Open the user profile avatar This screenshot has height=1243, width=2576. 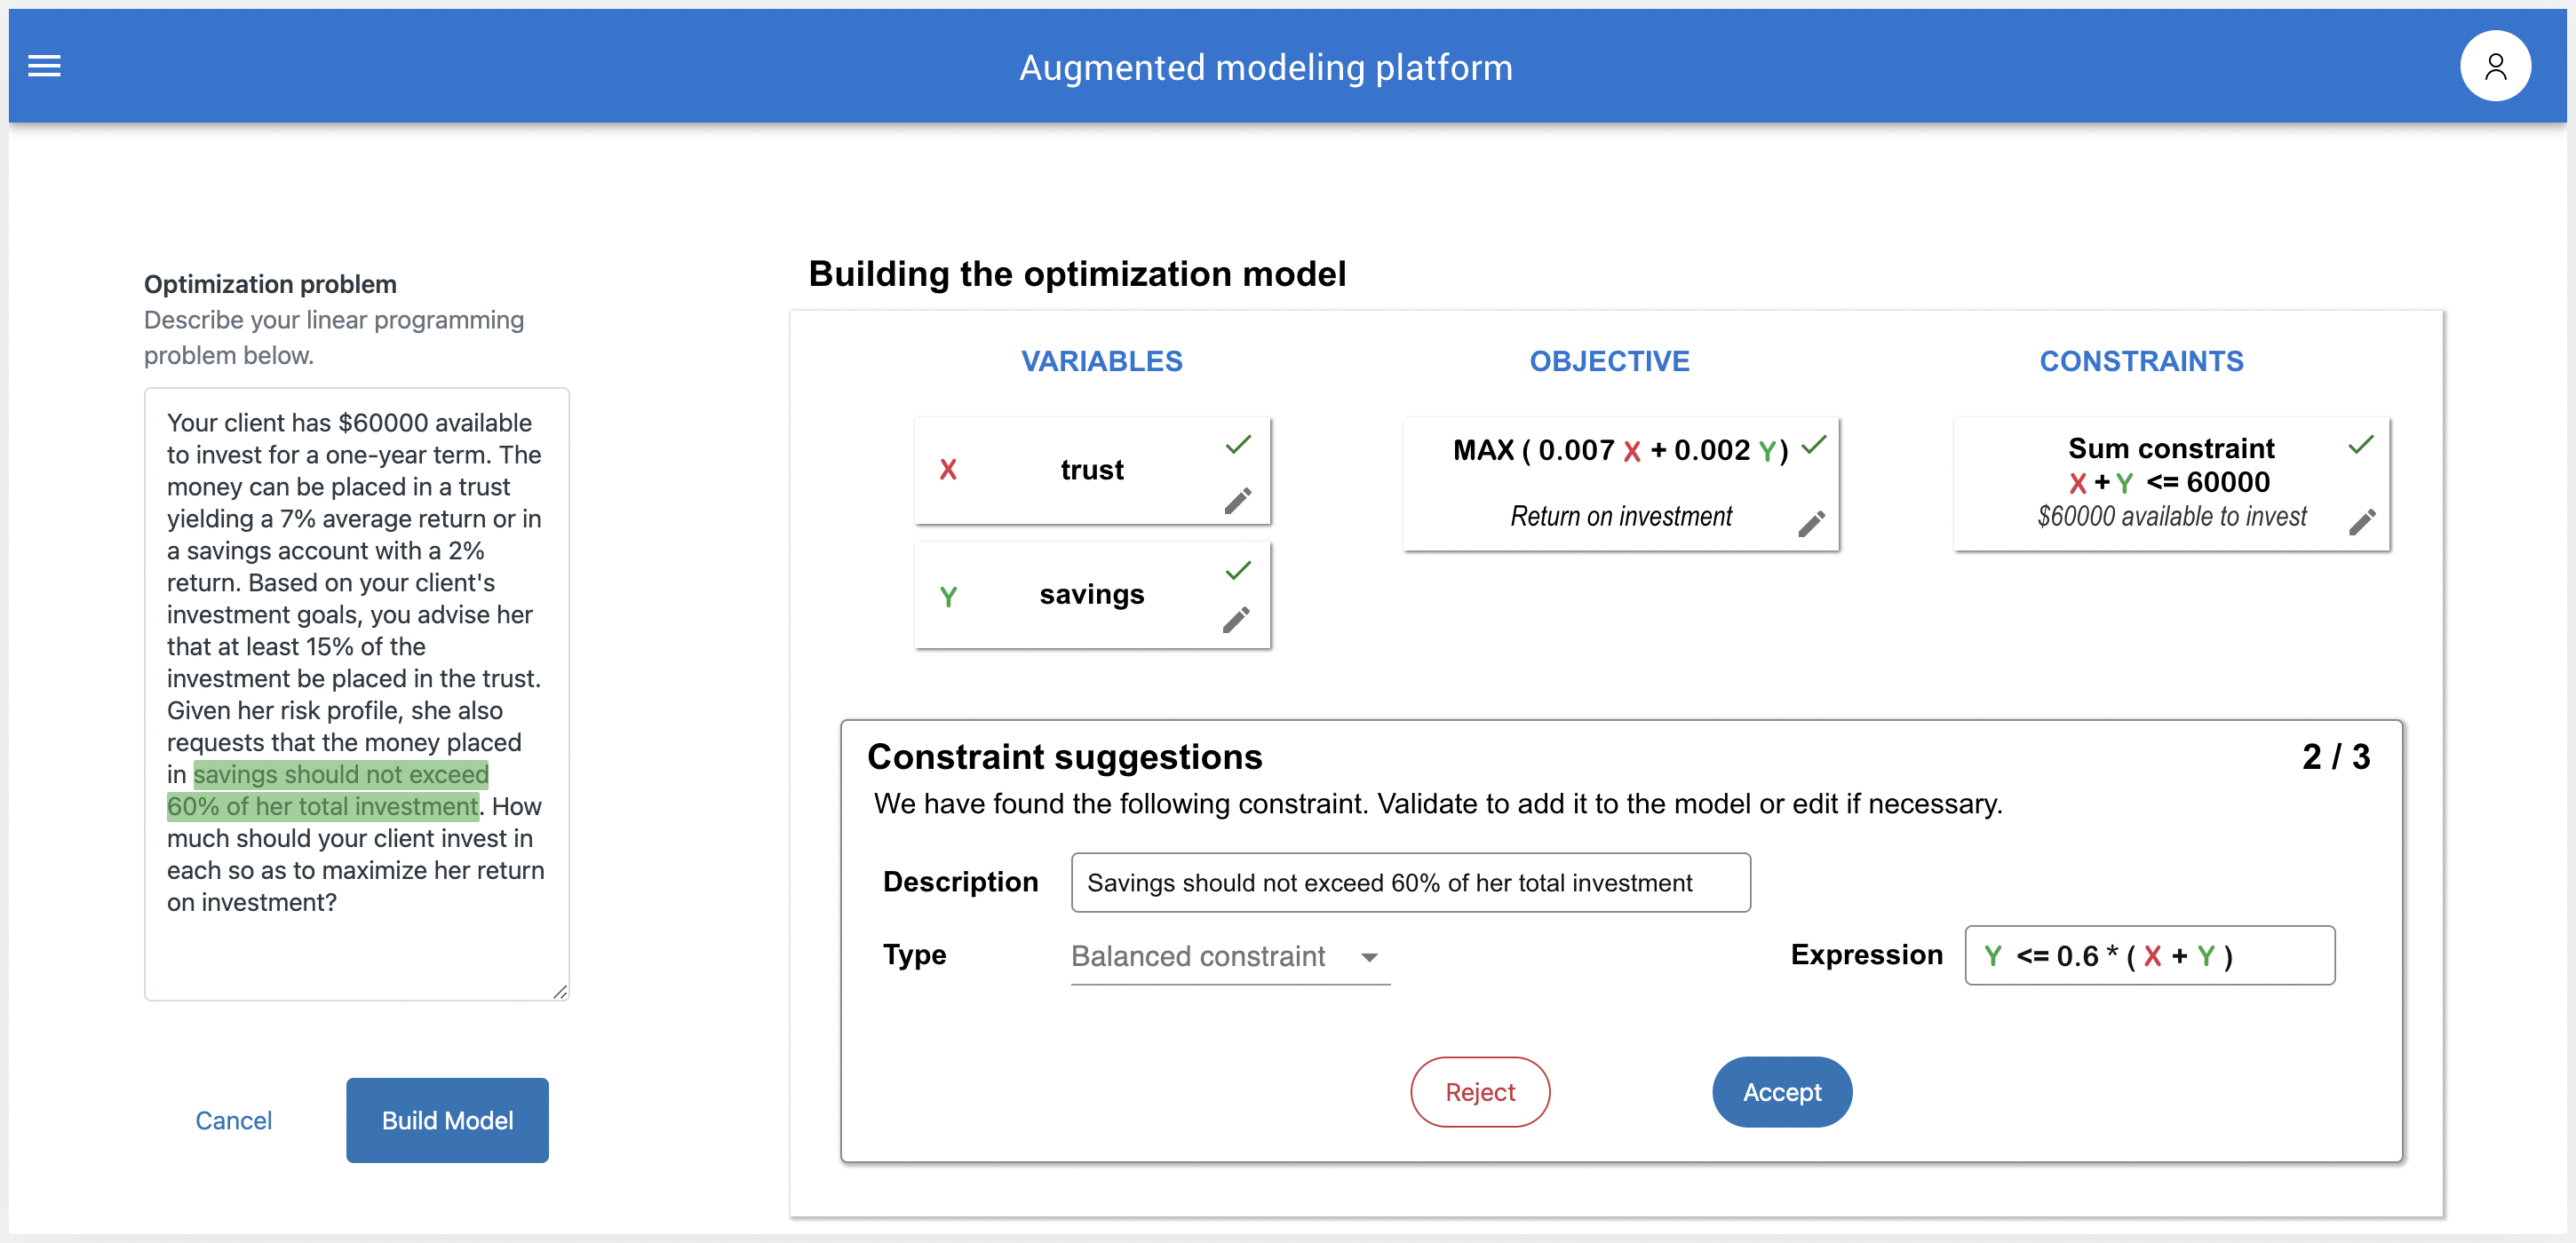pos(2494,66)
